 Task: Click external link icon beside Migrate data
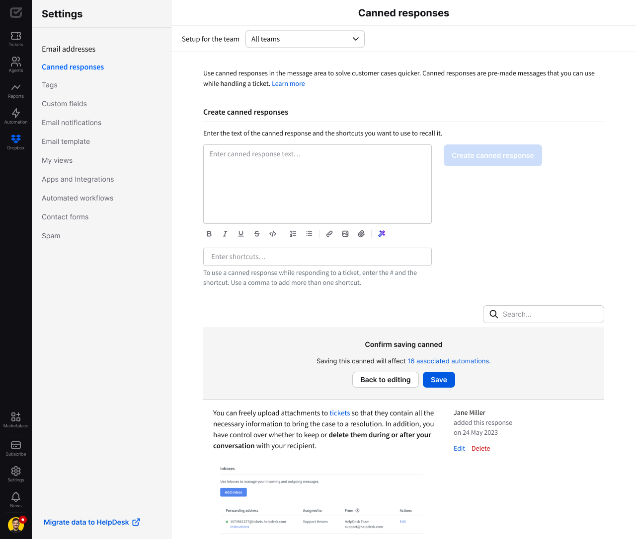136,522
